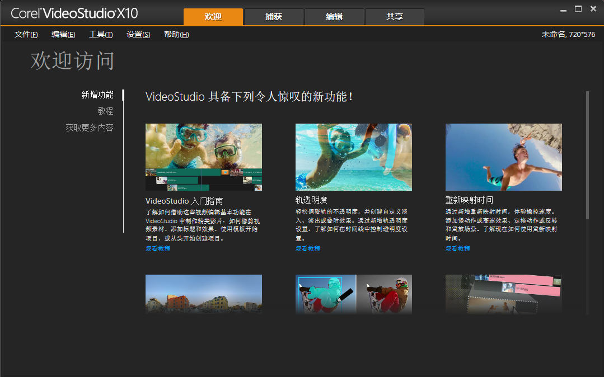This screenshot has width=604, height=377.
Task: Open the 帮助(H) menu
Action: coord(176,34)
